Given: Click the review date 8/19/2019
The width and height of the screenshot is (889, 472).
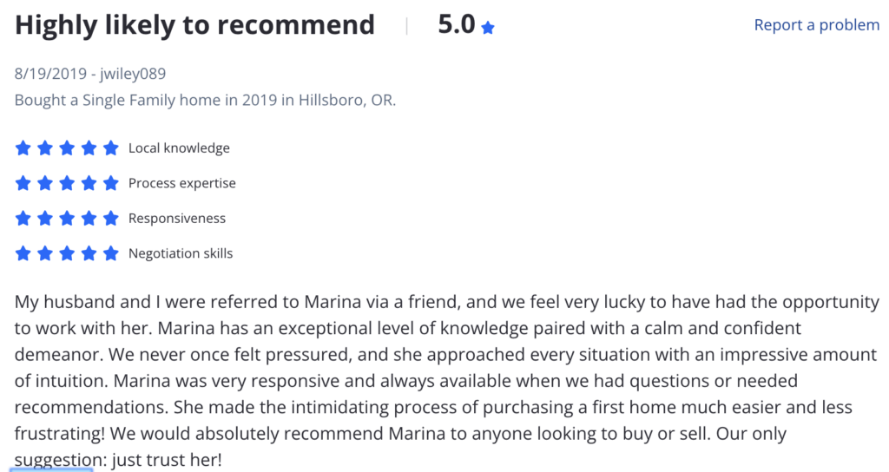Looking at the screenshot, I should pos(50,74).
